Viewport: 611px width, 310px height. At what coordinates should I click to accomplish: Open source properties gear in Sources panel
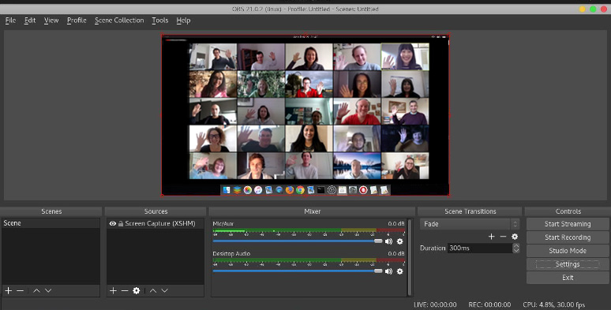[137, 290]
